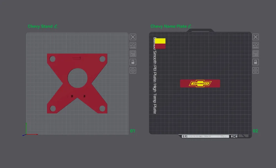Screen dimensions: 276x168
Task: Auto-orient objects on the Chevy Stand plate
Action: pos(133,45)
